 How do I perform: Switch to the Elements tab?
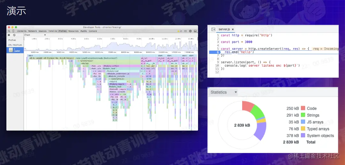[x=22, y=31]
